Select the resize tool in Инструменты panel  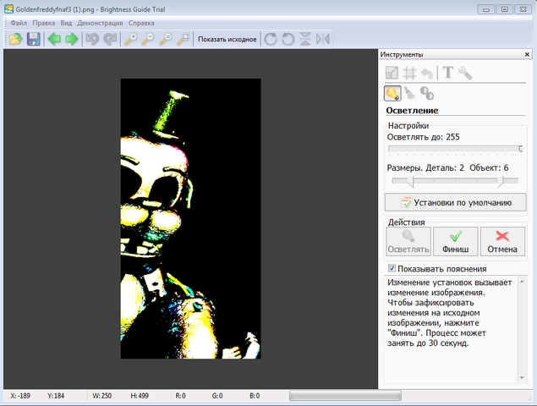pos(392,73)
